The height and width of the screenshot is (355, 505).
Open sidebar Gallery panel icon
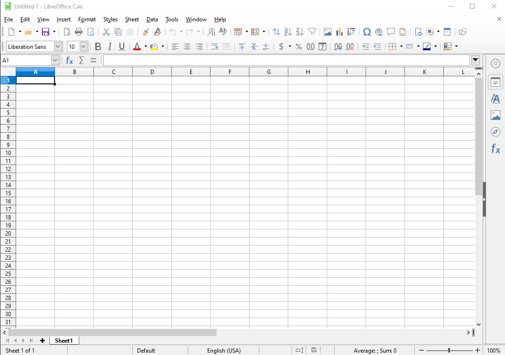[496, 115]
